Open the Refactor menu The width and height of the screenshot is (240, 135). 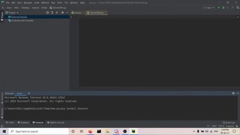pos(45,3)
